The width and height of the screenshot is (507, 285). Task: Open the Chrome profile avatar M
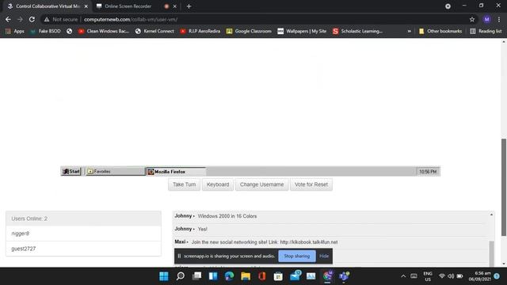(x=486, y=19)
